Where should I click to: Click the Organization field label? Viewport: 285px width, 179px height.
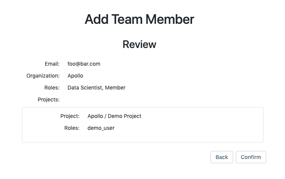pos(43,76)
